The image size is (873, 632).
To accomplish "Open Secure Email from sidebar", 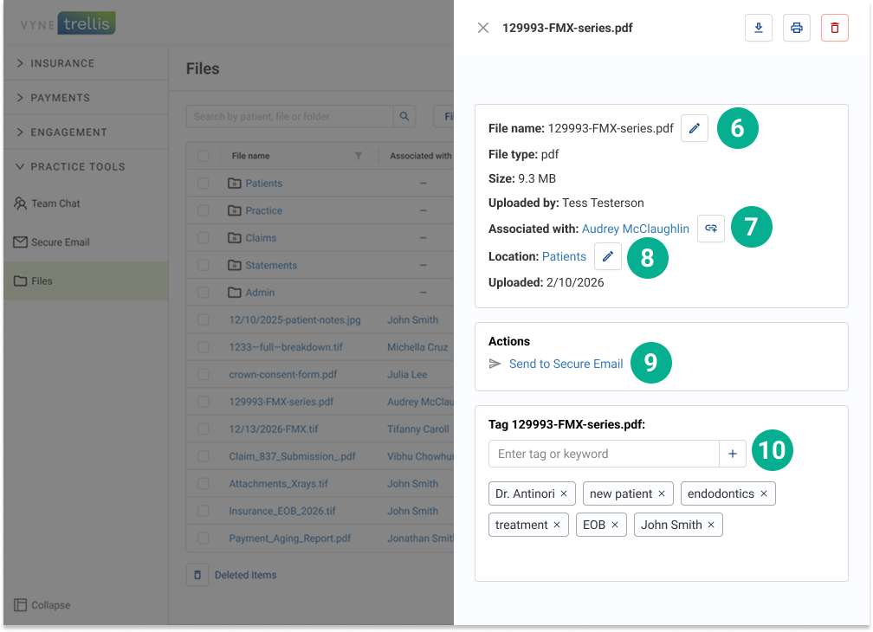I will click(x=60, y=242).
